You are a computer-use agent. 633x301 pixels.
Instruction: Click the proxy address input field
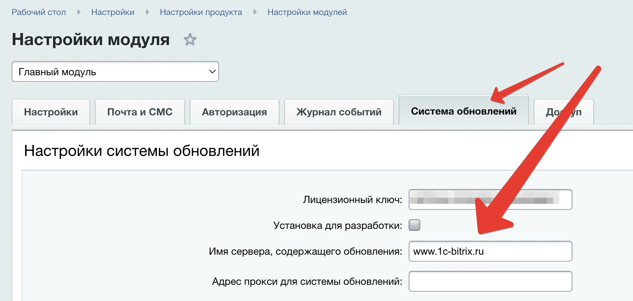click(x=490, y=282)
